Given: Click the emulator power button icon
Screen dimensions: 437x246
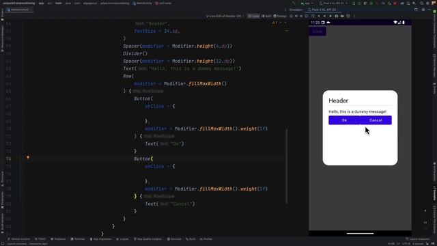Looking at the screenshot, I should [292, 16].
